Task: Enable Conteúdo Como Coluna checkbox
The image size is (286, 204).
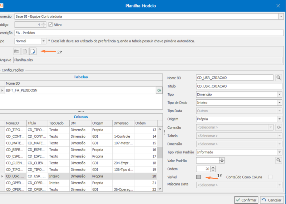Action: pyautogui.click(x=270, y=177)
